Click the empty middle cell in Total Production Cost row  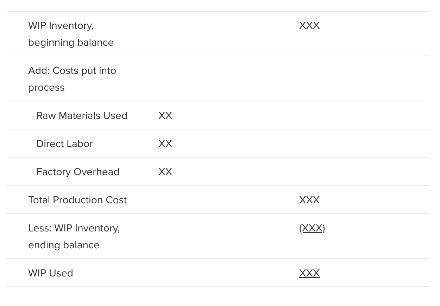coord(222,200)
